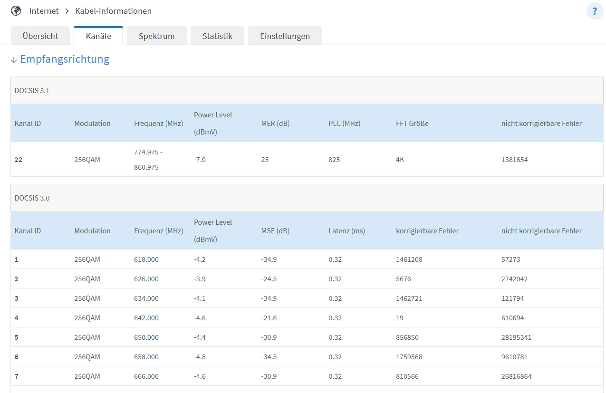Click the Kabel-Informationen breadcrumb text

113,11
